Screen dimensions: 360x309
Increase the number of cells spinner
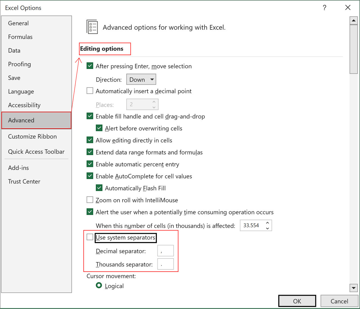[267, 223]
